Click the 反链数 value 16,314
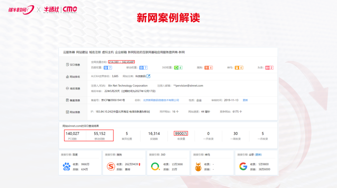This screenshot has width=337, height=188. coord(154,134)
